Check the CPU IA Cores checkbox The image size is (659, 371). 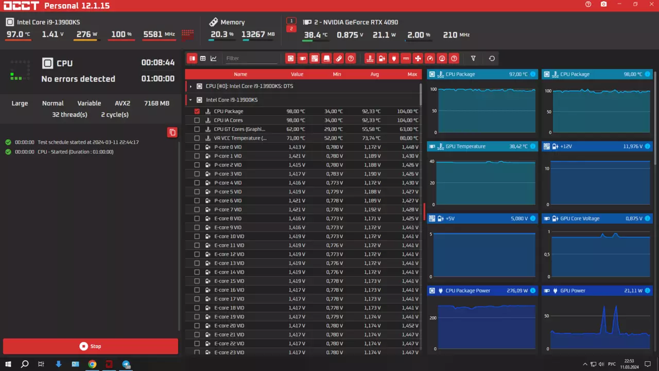point(197,120)
